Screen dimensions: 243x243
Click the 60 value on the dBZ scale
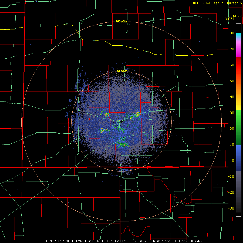232,65
